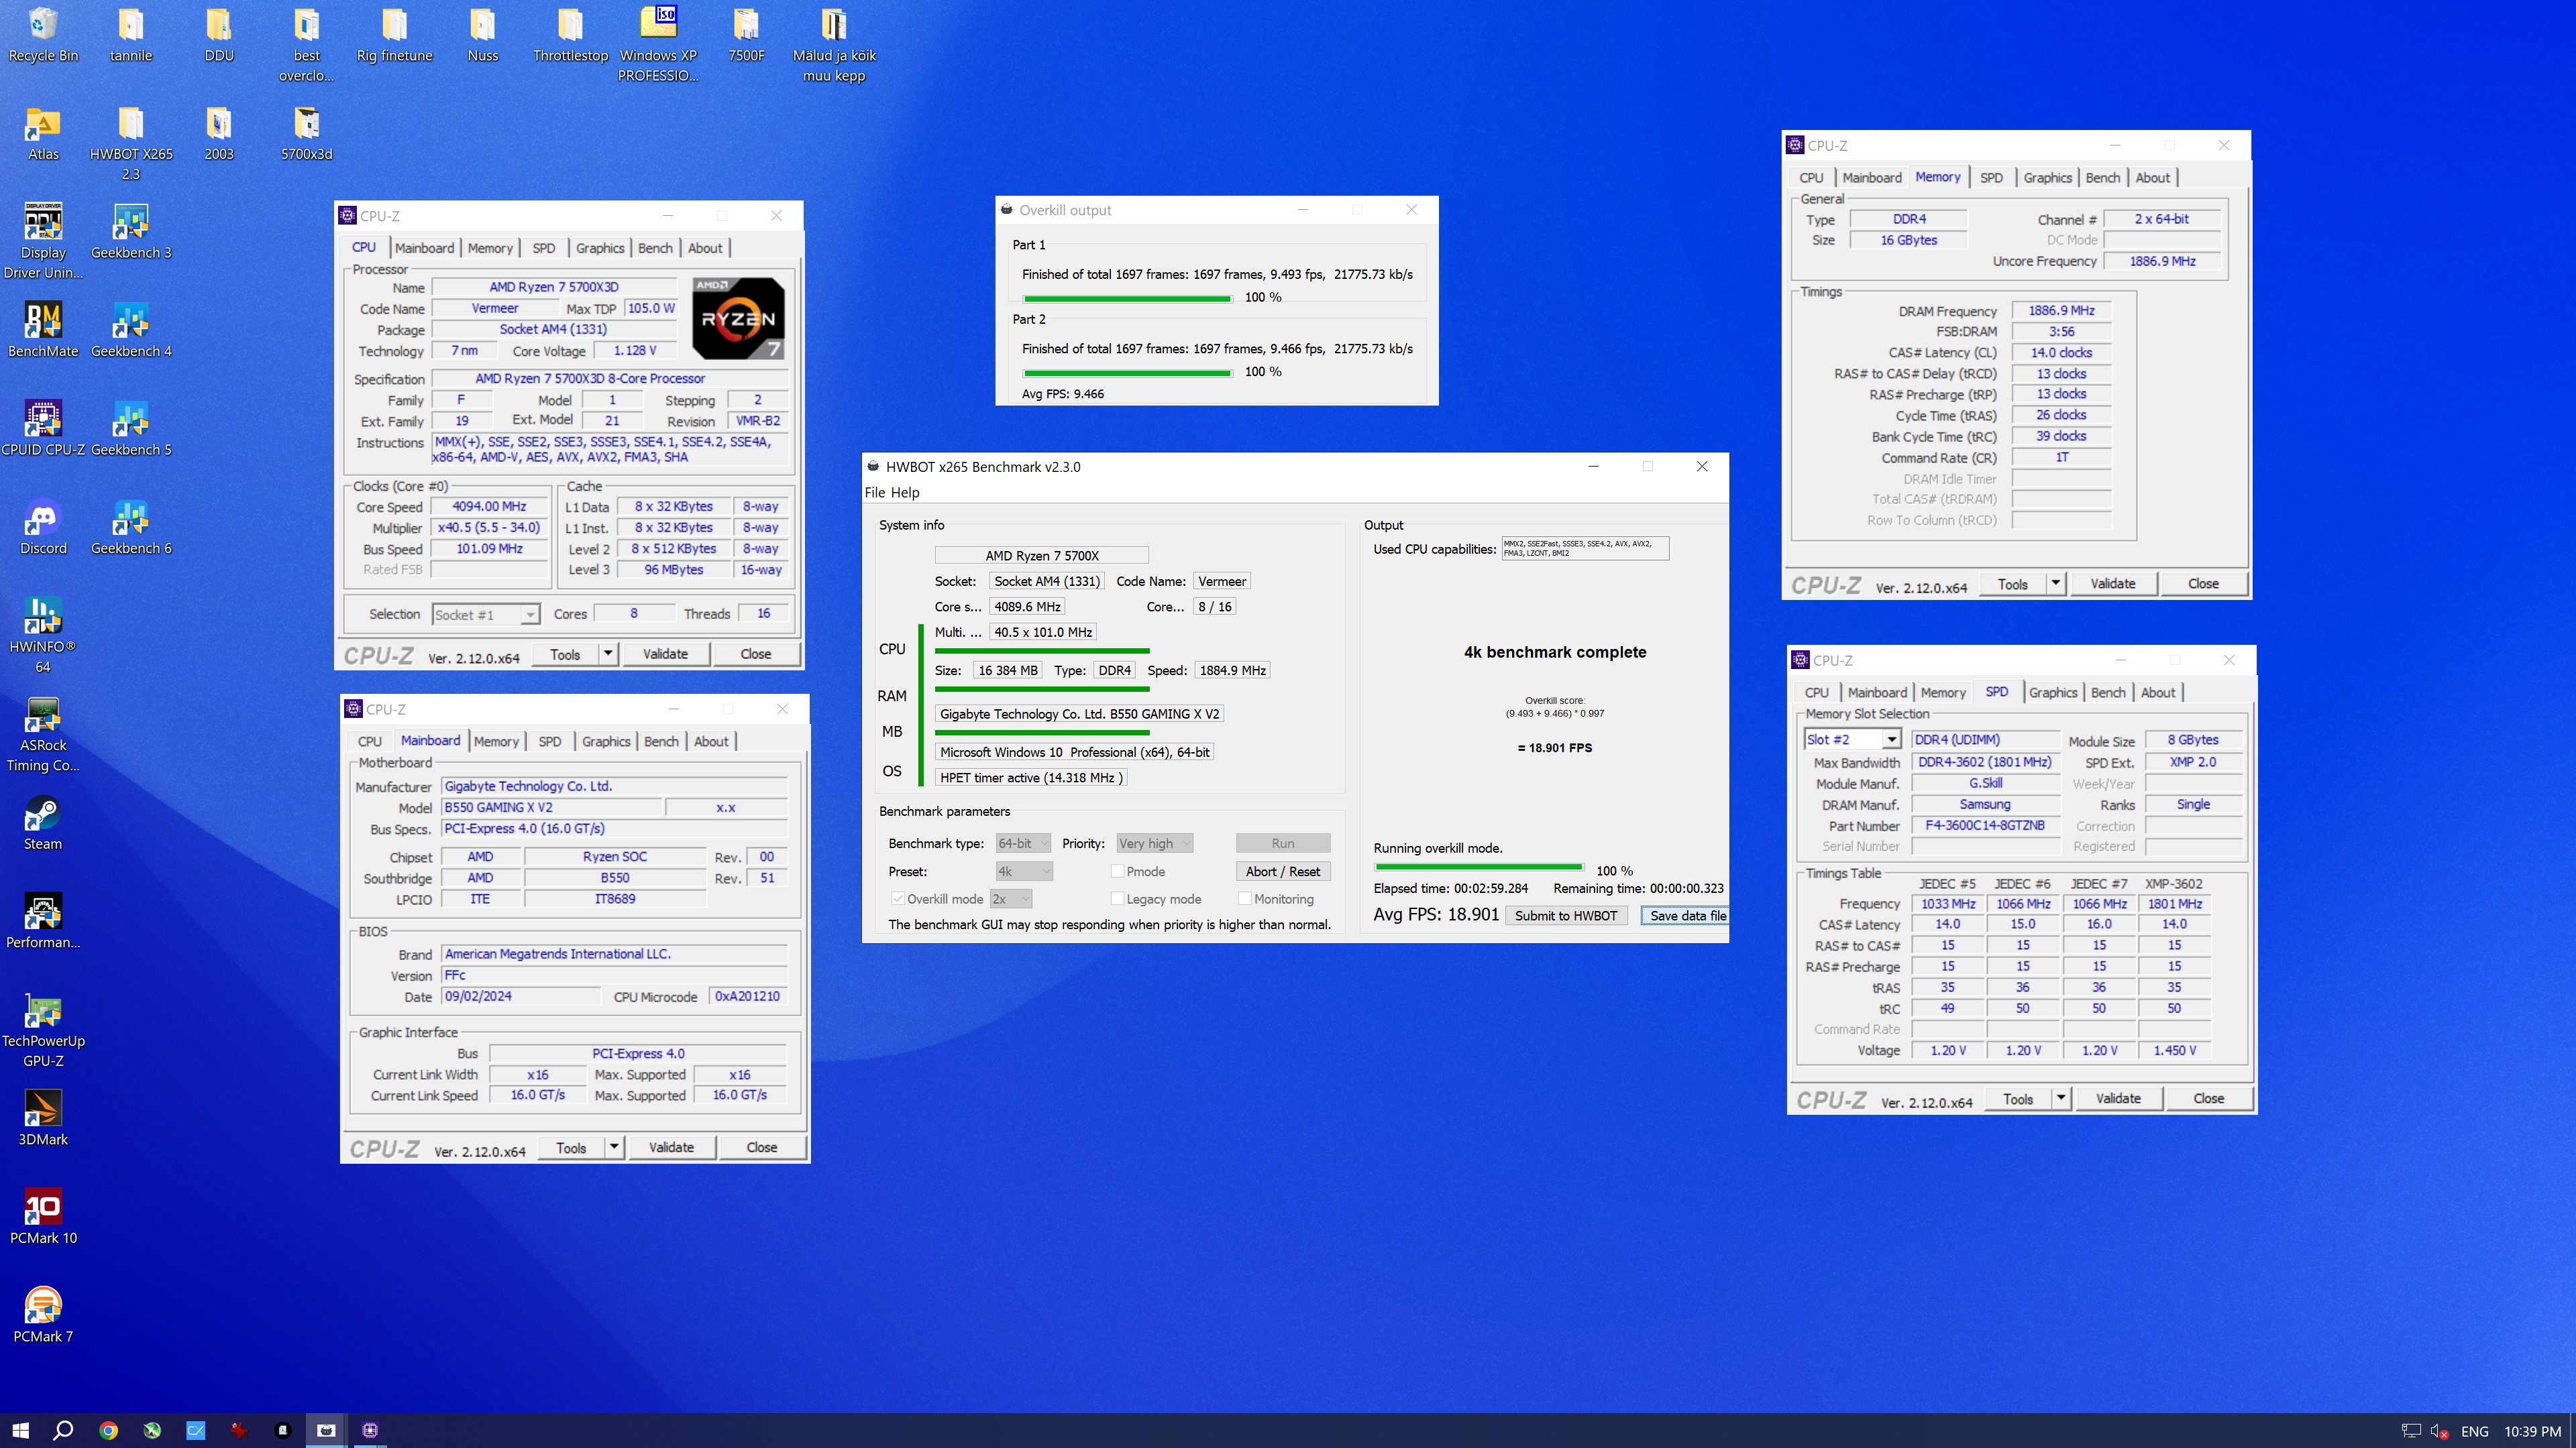The image size is (2576, 1448).
Task: Click the Windows Start button
Action: (x=21, y=1430)
